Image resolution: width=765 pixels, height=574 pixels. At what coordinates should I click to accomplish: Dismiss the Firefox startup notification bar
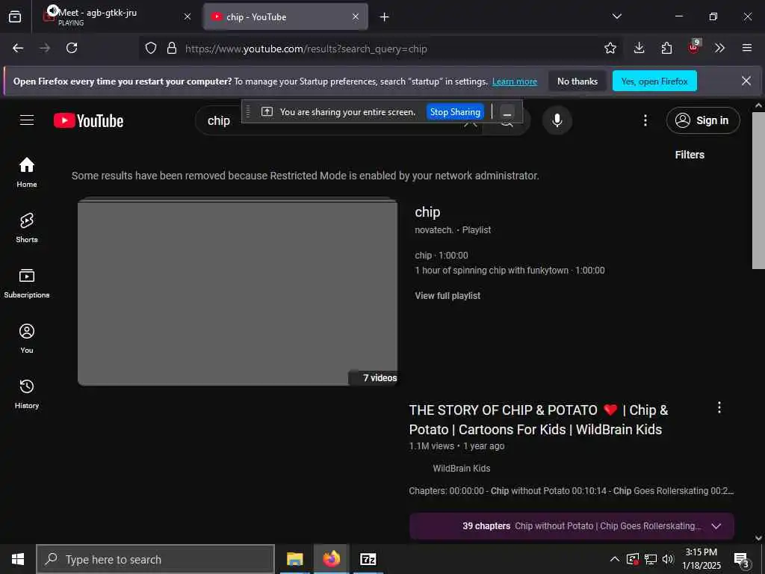point(746,81)
